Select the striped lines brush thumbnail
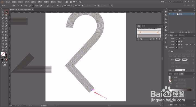Image resolution: width=196 pixels, height=107 pixels. [149, 36]
